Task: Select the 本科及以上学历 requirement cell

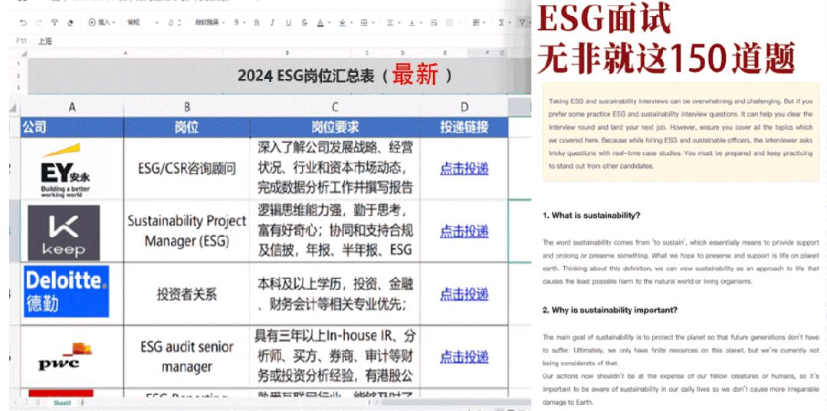Action: [x=335, y=294]
